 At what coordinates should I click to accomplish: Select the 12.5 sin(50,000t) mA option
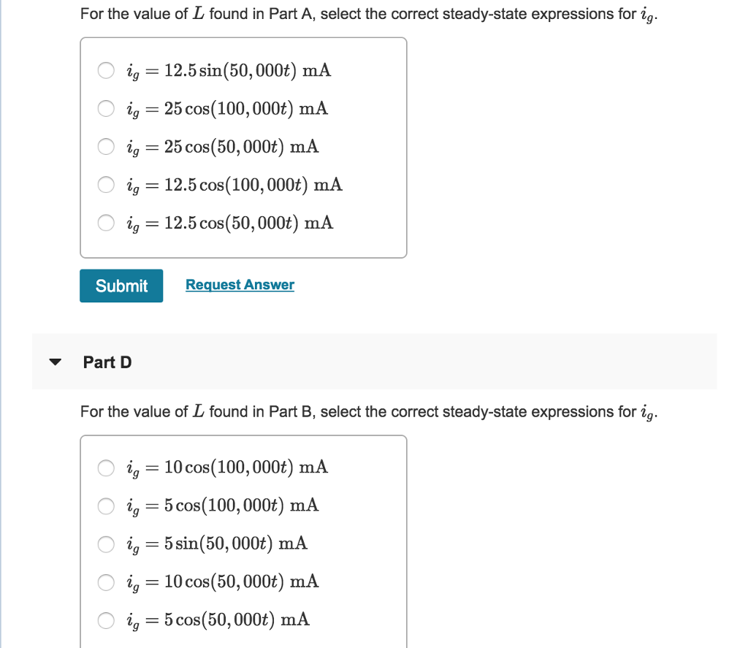point(106,71)
